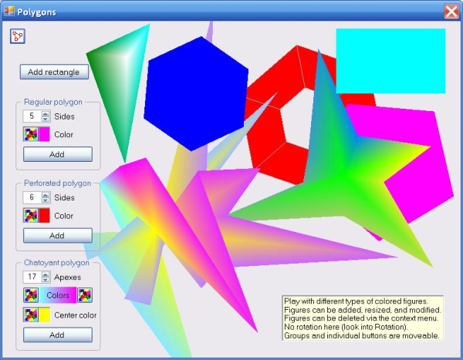
Task: Open color picker icon in Perforated polygon group
Action: [x=31, y=215]
